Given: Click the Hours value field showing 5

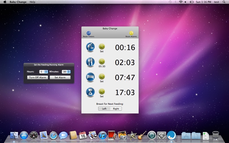Looking at the screenshot, I should 42,72.
